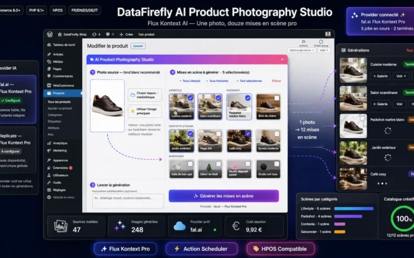Open the Voir dropdown for Cuisine moderne
Screen dimensions: 414x258
pos(401,76)
